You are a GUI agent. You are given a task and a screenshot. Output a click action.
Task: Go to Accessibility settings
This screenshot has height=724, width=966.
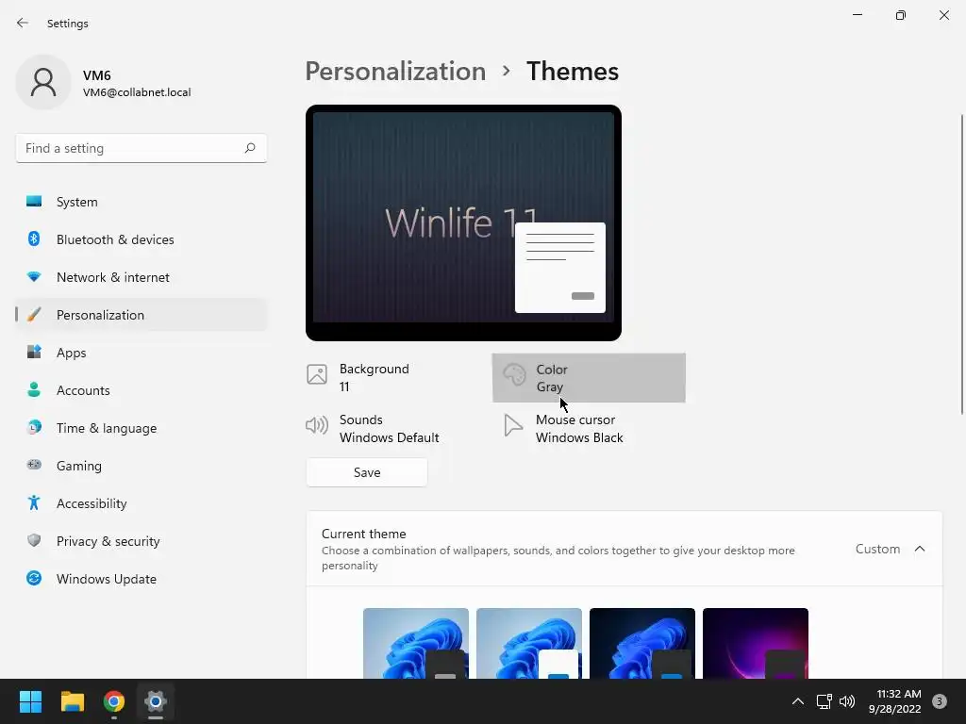click(x=142, y=503)
